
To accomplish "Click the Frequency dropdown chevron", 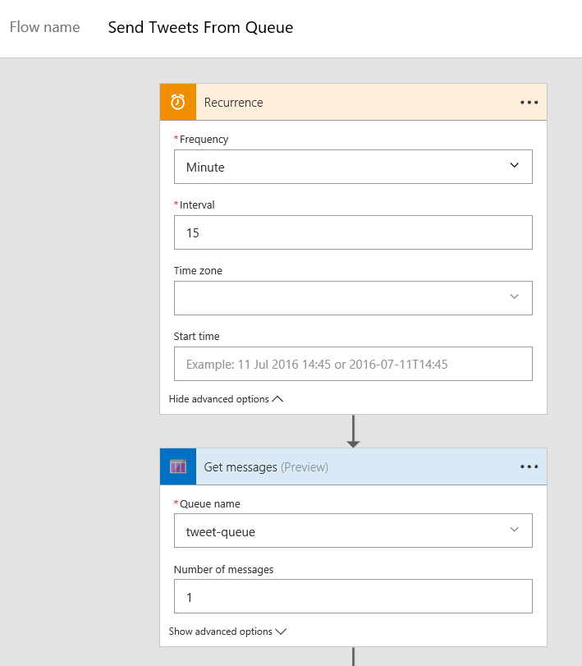I will click(516, 166).
